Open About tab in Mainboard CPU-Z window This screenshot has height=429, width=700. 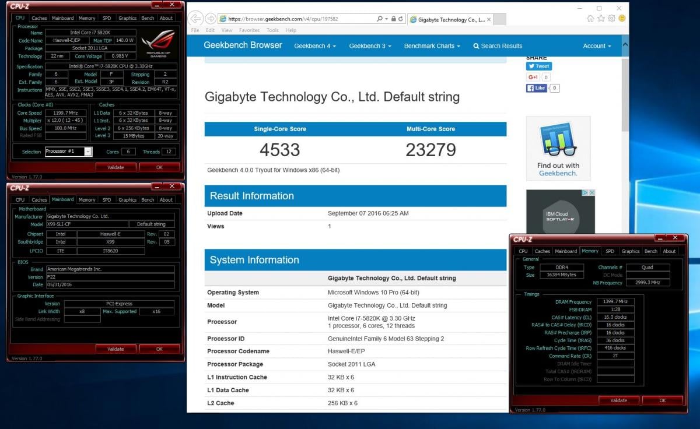tap(166, 200)
